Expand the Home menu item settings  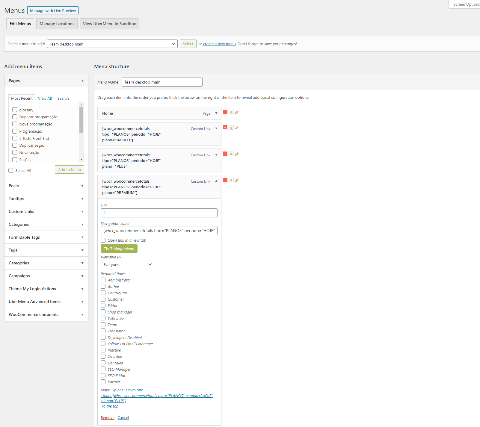pyautogui.click(x=216, y=113)
